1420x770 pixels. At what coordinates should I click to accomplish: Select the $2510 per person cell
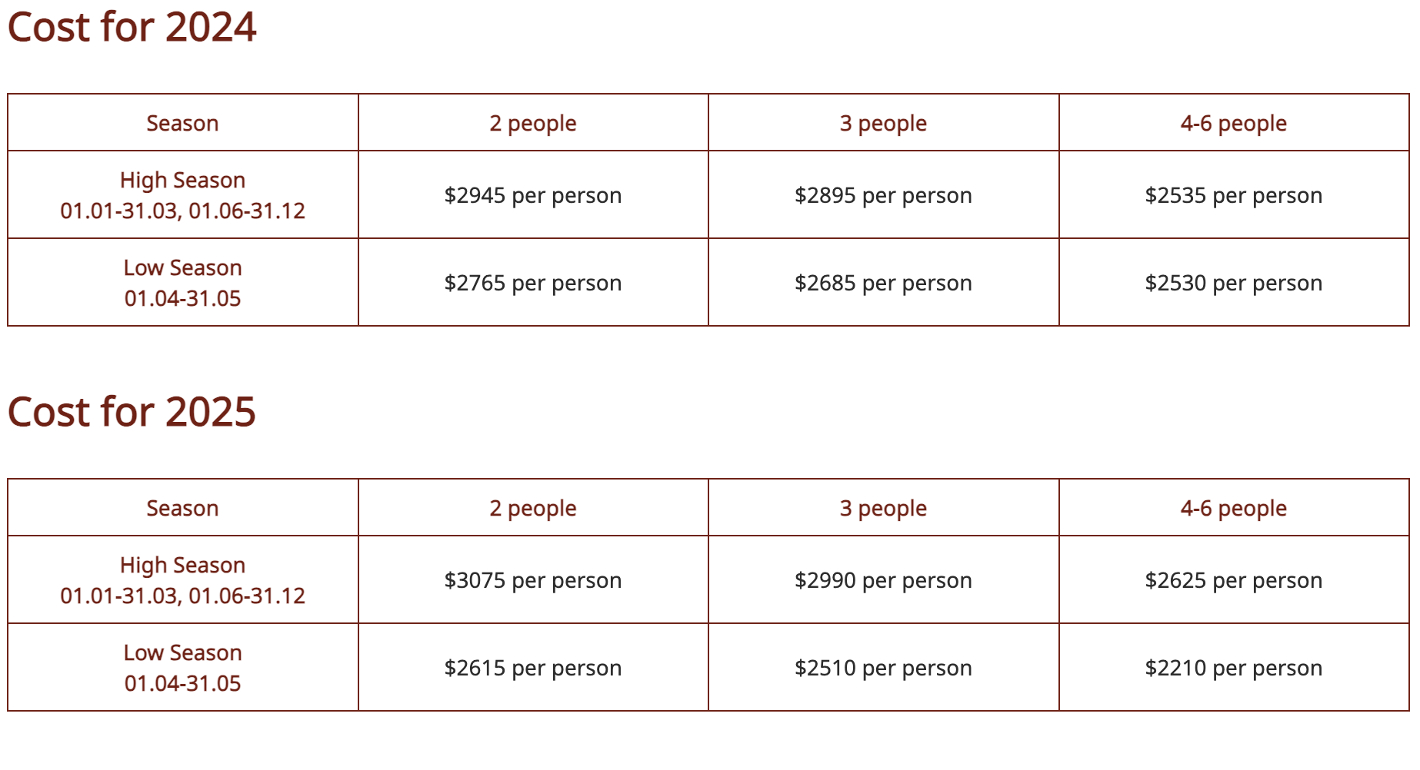pyautogui.click(x=883, y=669)
